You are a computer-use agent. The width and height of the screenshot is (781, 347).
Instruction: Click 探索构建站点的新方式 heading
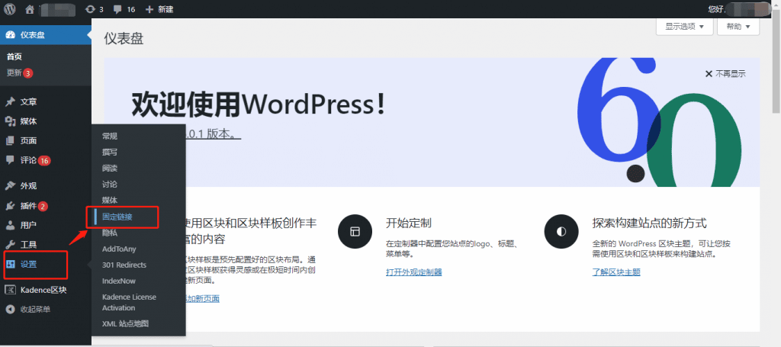[650, 223]
